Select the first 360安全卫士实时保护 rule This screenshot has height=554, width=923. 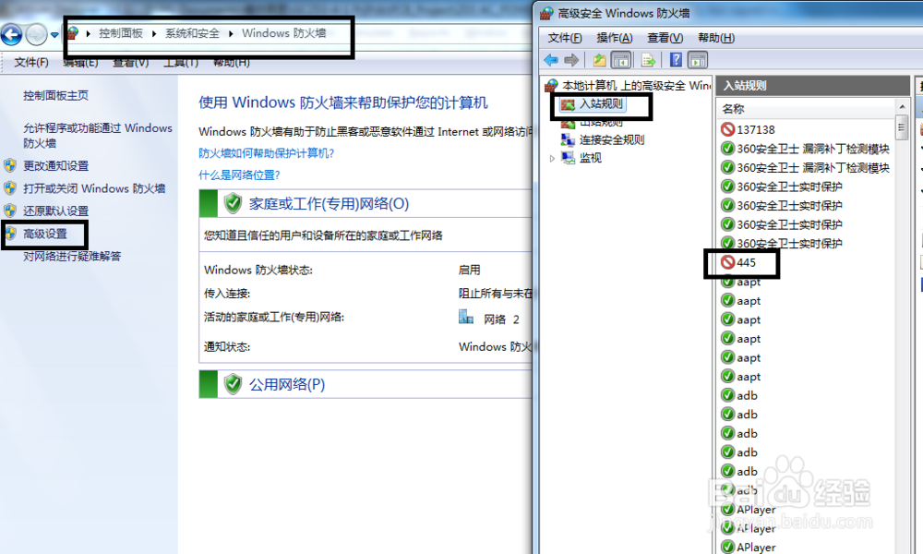(789, 187)
